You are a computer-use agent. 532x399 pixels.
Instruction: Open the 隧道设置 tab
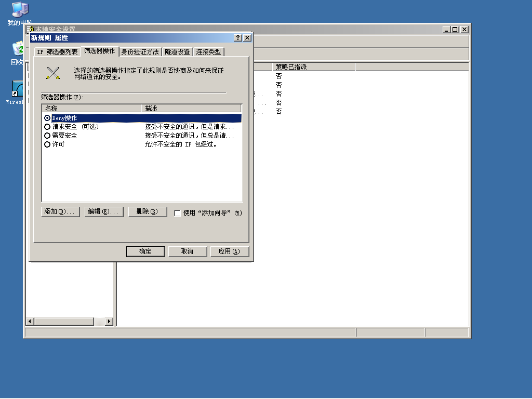(x=178, y=52)
